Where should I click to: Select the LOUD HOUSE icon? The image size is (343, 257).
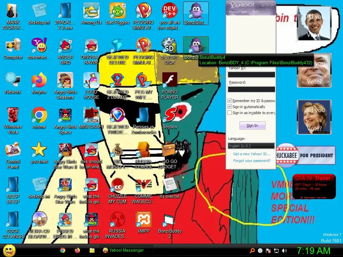[x=91, y=86]
